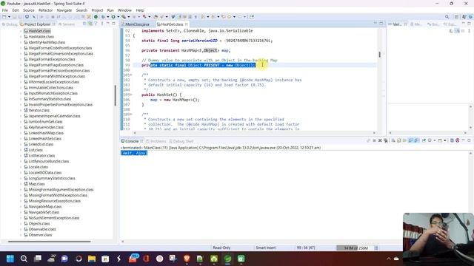The height and width of the screenshot is (266, 474).
Task: Click the Open Perspective icon
Action: point(456,17)
